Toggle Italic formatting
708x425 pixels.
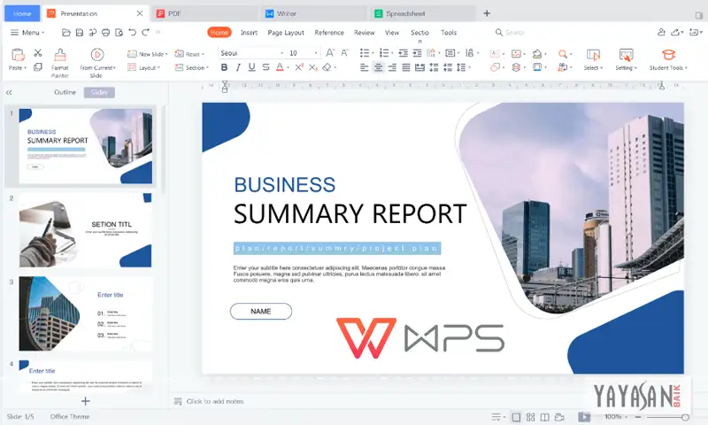coord(238,67)
